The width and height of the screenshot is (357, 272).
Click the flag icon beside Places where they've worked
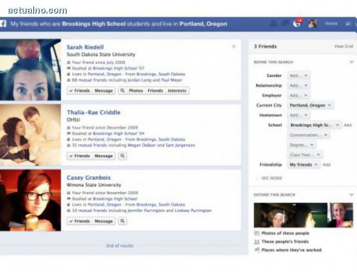[257, 250]
